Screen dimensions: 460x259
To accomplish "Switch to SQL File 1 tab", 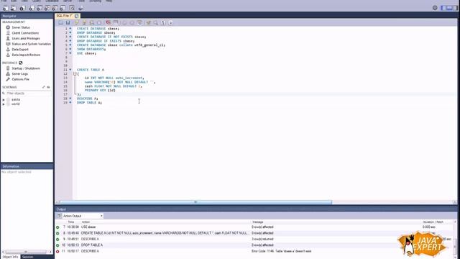I will coord(65,16).
